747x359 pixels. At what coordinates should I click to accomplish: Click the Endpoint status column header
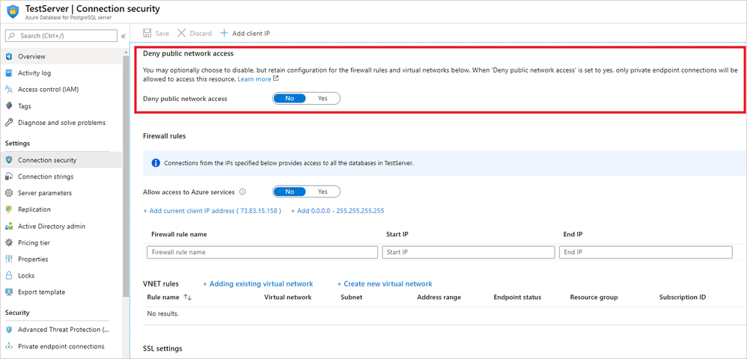pyautogui.click(x=517, y=297)
